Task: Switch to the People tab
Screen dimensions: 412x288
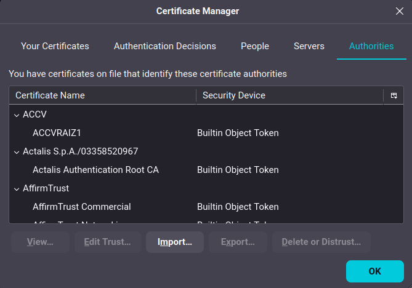Action: [254, 46]
